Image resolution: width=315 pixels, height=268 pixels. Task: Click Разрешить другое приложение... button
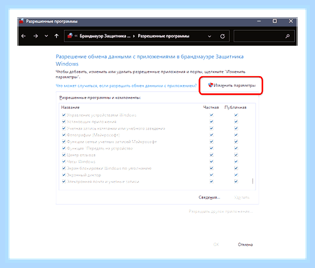pyautogui.click(x=220, y=211)
